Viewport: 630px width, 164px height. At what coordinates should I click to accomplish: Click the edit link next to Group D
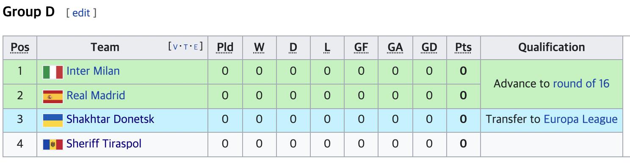coord(81,13)
